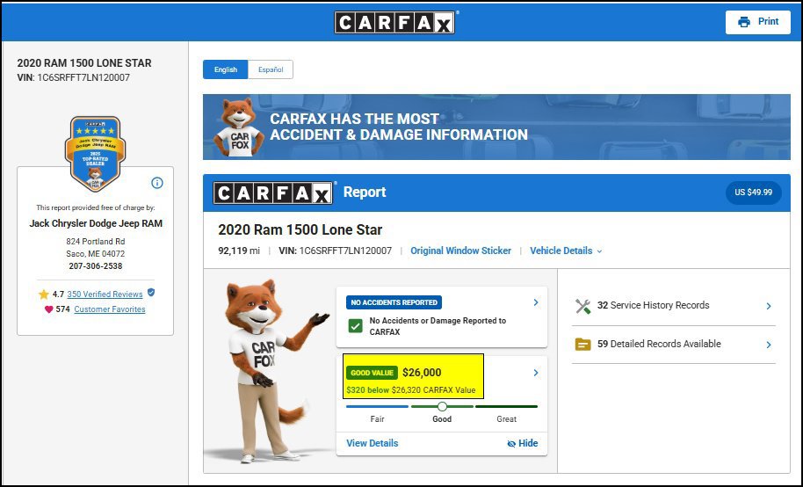Click the CARFAX logo in top header

394,23
